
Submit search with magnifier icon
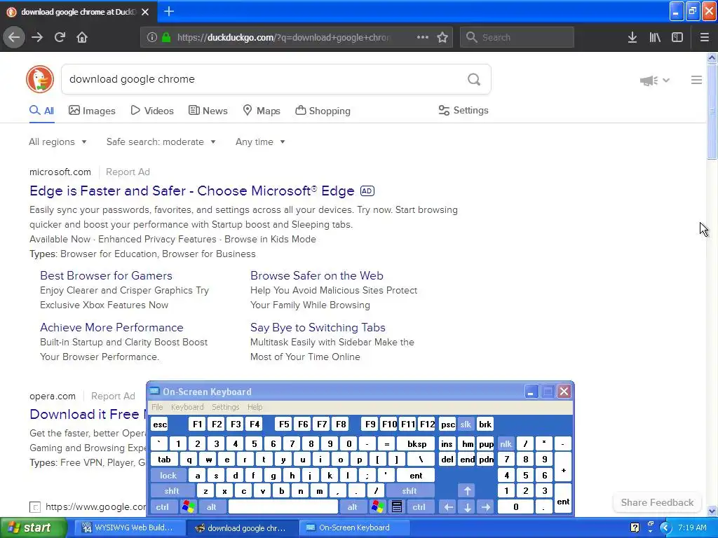(474, 80)
